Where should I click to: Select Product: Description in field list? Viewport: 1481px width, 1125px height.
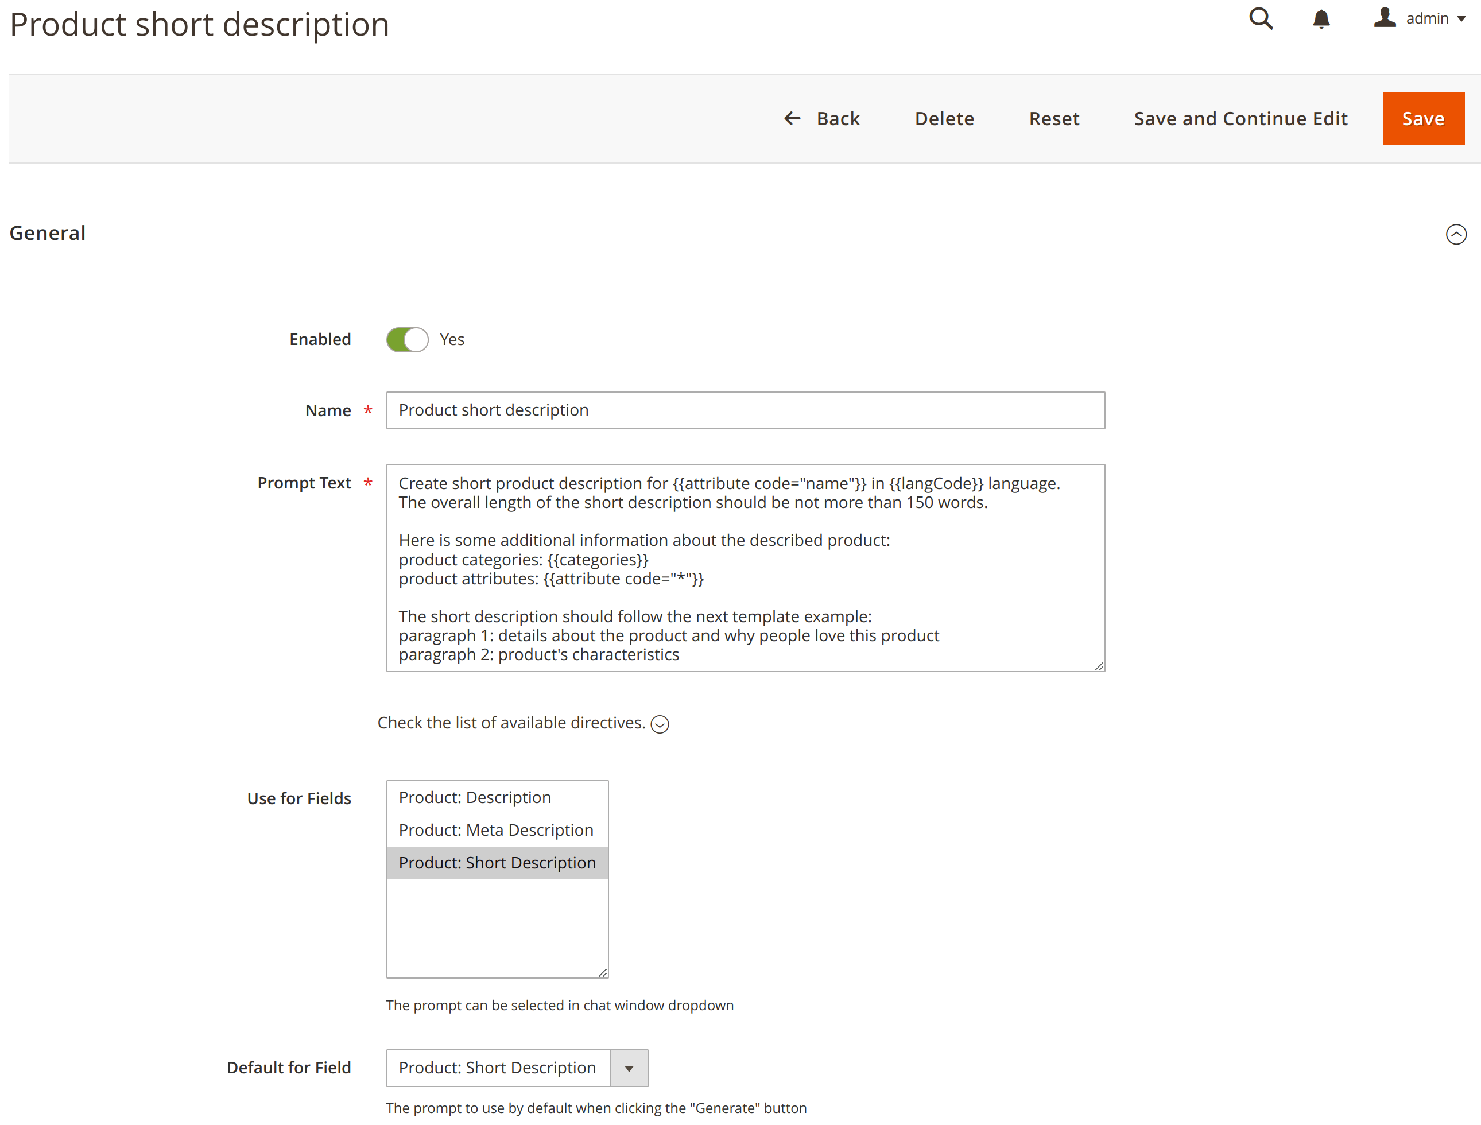pos(475,797)
